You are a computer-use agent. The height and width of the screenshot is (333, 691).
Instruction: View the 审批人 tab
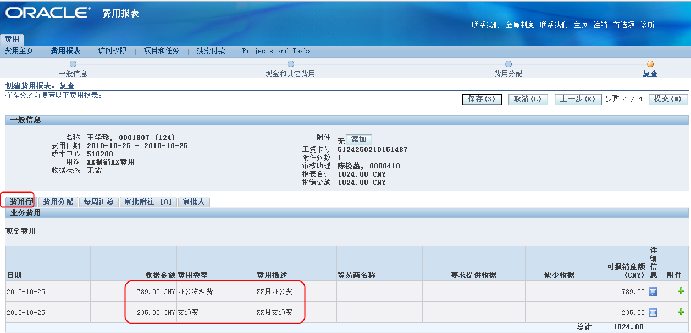point(194,201)
